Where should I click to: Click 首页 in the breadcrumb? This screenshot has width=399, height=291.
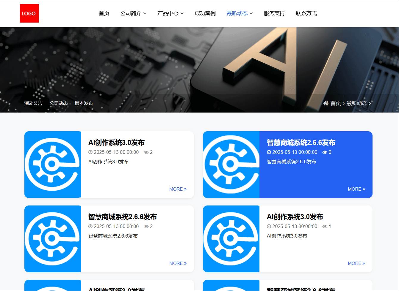[x=336, y=103]
